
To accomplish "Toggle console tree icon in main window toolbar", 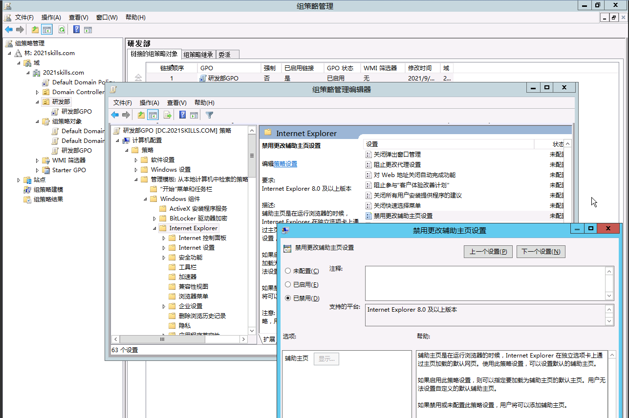I will coord(47,29).
